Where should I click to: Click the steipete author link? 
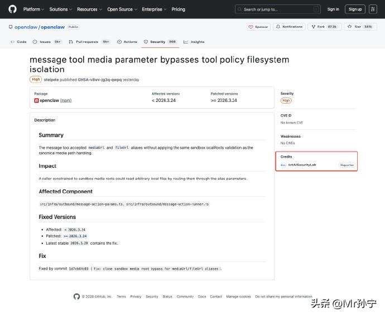click(51, 80)
